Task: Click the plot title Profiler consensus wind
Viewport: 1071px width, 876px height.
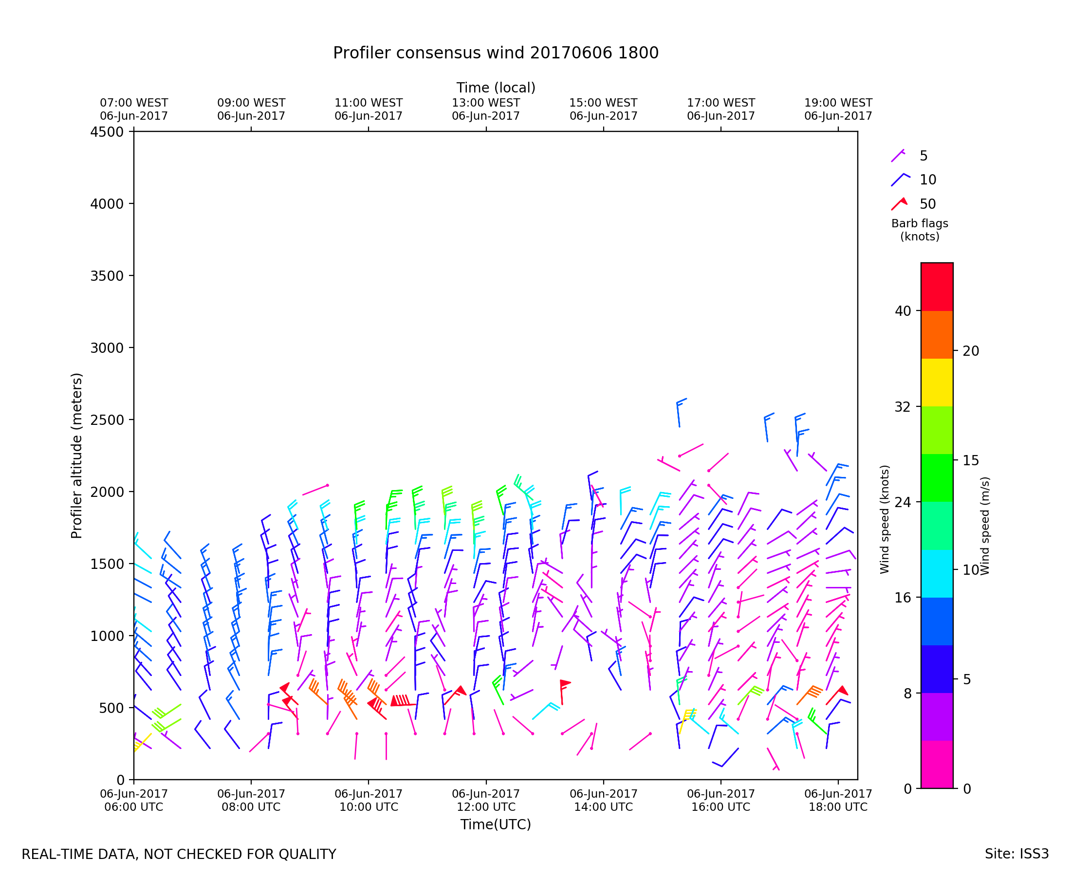Action: [x=496, y=53]
